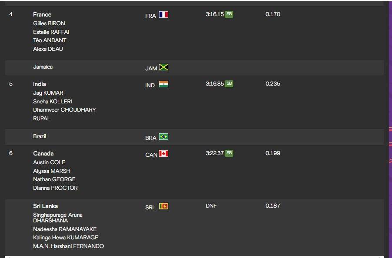
Task: Click the France flag icon
Action: (163, 14)
